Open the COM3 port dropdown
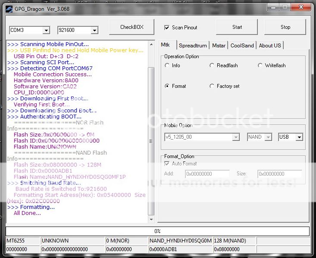Viewport: 316px width, 258px height. (x=46, y=30)
